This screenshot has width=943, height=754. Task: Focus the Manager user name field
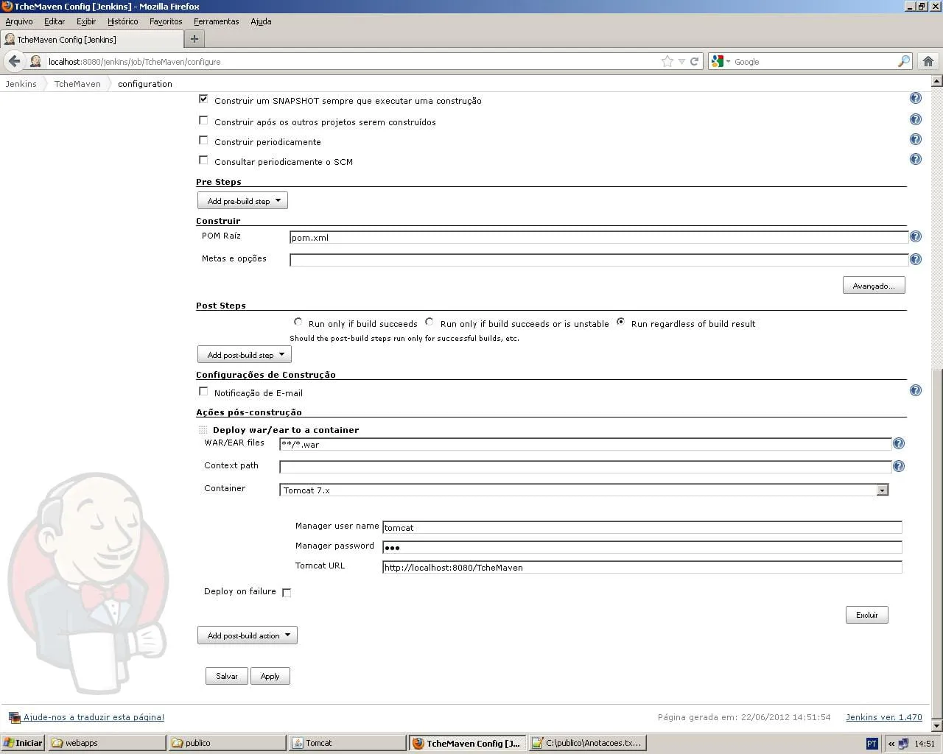[642, 527]
